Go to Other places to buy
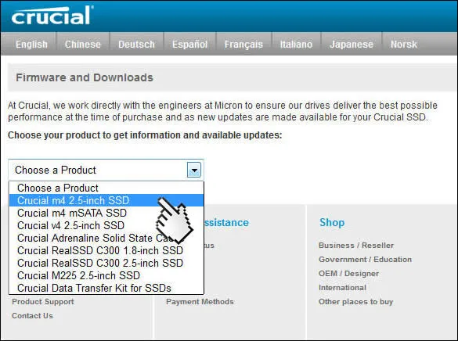Screen dimensions: 458x341 tap(355, 302)
